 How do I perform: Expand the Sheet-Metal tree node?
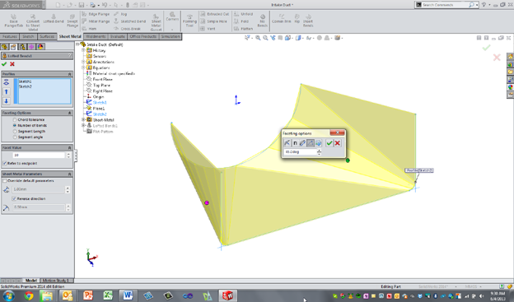coord(83,120)
